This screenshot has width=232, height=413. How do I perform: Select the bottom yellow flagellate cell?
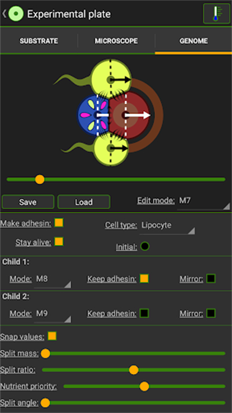[x=111, y=149]
